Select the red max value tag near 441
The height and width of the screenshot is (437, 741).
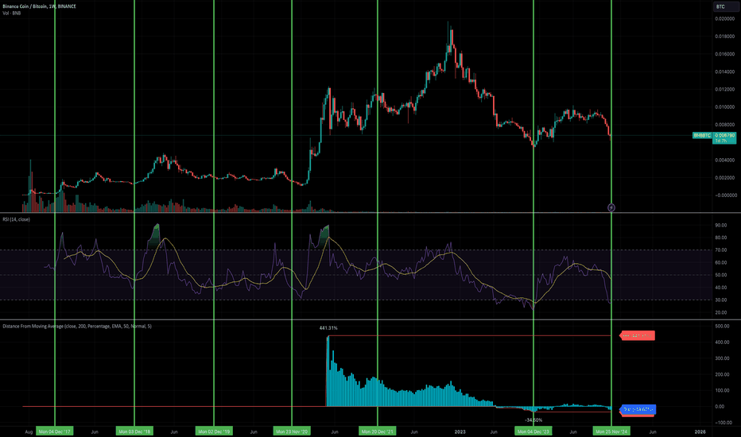point(638,336)
